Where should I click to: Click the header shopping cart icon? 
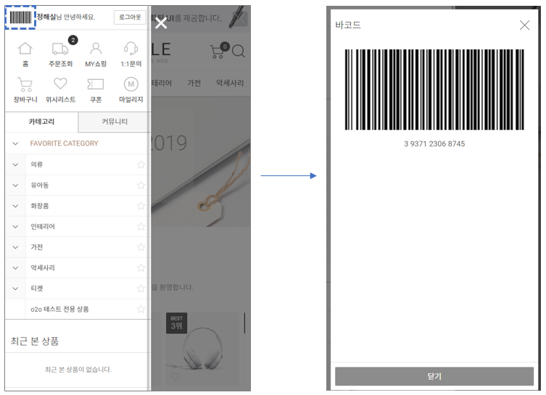(x=219, y=51)
